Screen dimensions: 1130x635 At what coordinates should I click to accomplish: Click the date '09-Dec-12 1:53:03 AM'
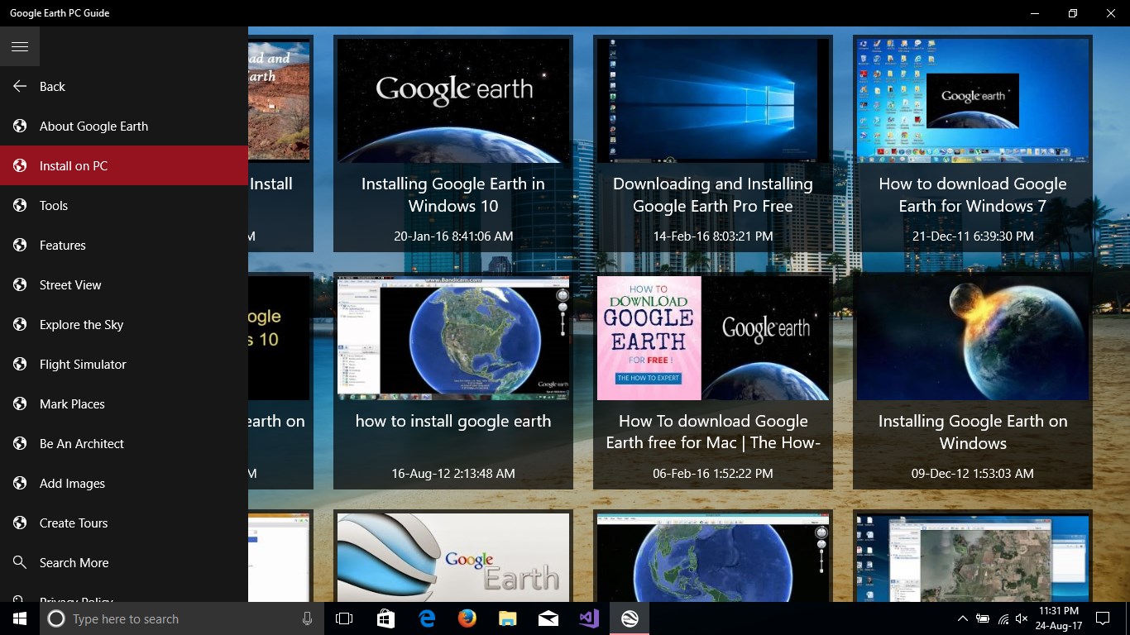tap(973, 474)
